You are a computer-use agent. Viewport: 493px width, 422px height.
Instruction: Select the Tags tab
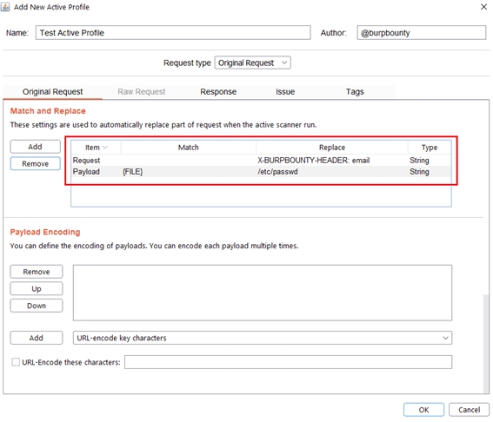point(355,92)
